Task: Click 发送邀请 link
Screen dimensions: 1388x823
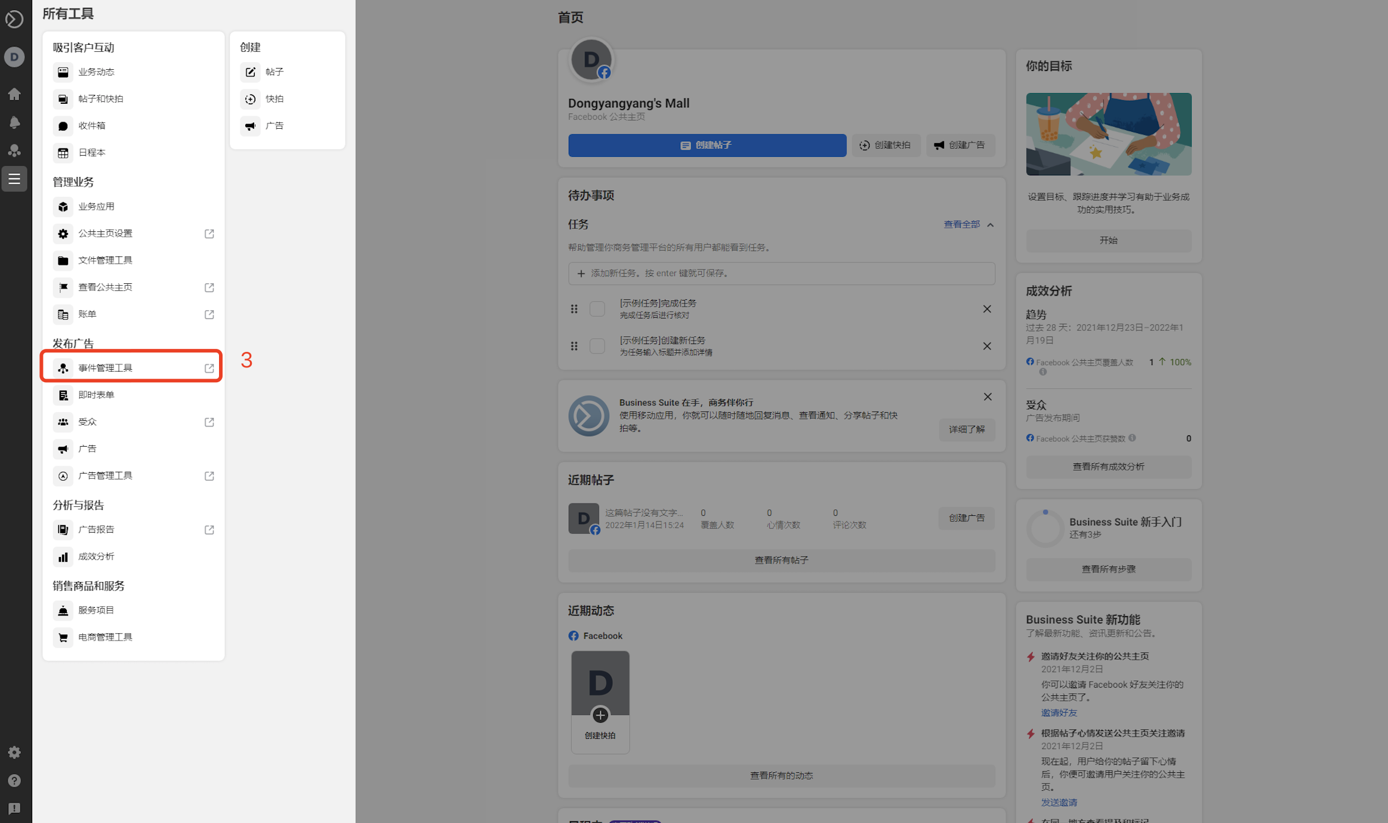Action: pyautogui.click(x=1059, y=803)
